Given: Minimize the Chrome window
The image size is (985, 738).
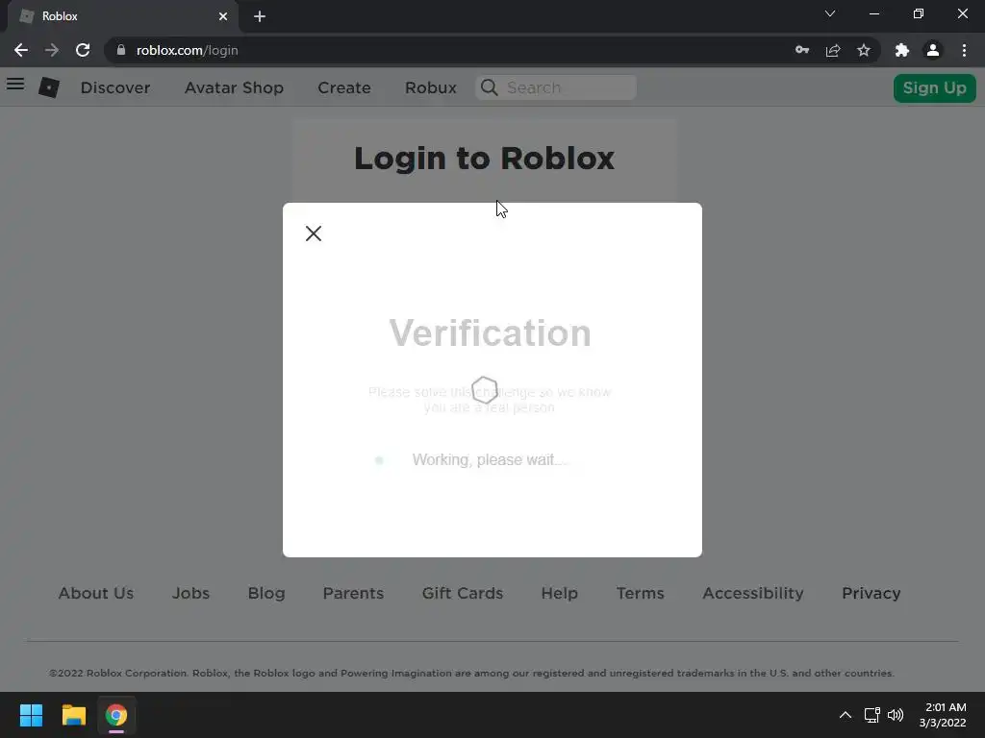Looking at the screenshot, I should [874, 13].
